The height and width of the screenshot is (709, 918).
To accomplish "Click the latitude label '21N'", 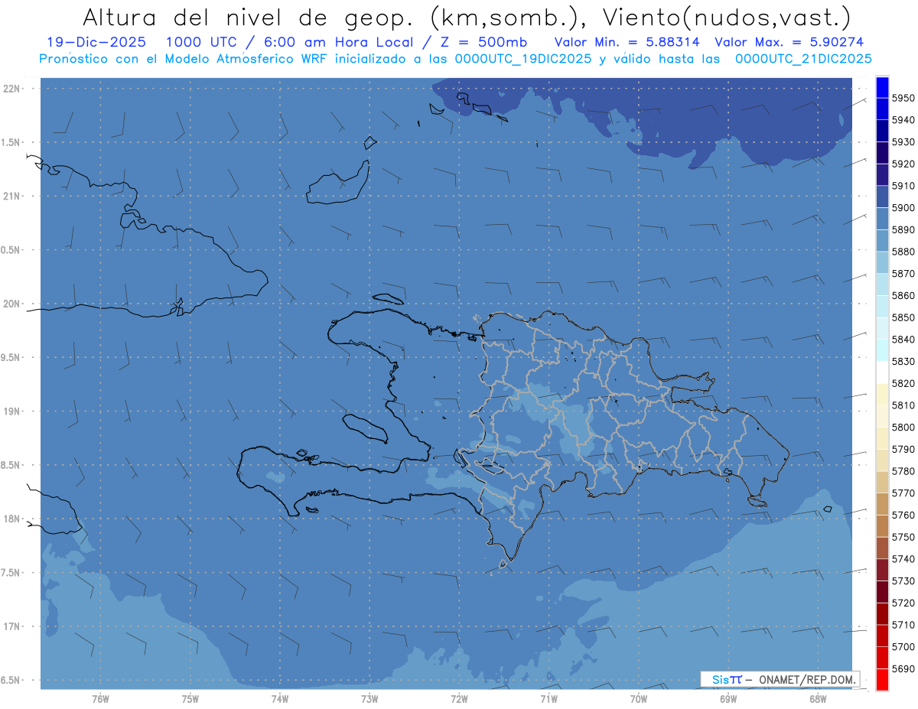I will [x=11, y=196].
